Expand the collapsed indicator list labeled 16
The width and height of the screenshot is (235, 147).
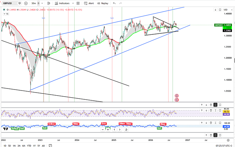(x=6, y=14)
